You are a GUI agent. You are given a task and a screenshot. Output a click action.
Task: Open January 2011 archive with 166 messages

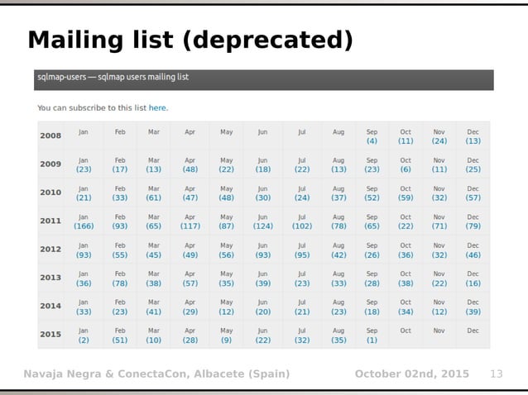(84, 226)
